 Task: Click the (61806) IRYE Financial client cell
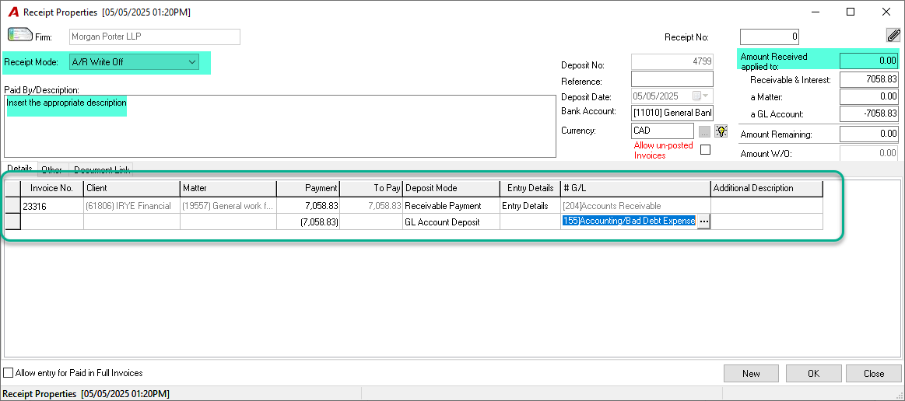tap(132, 206)
